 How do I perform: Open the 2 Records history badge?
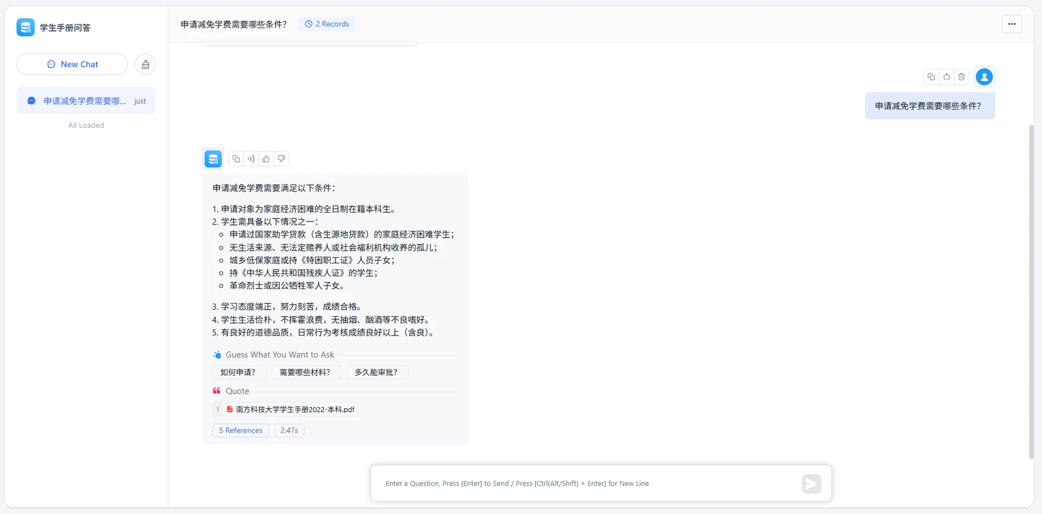327,24
